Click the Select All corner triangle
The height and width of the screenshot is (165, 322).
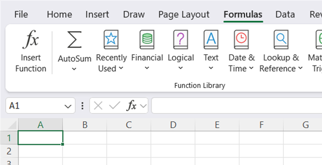[x=12, y=125]
